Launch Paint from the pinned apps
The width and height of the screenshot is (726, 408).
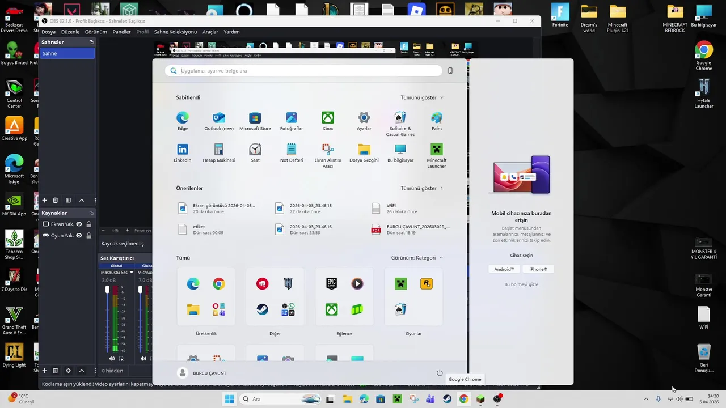click(x=437, y=121)
